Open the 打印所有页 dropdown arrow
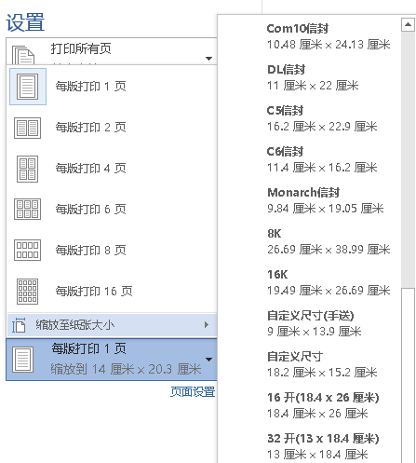 (208, 59)
